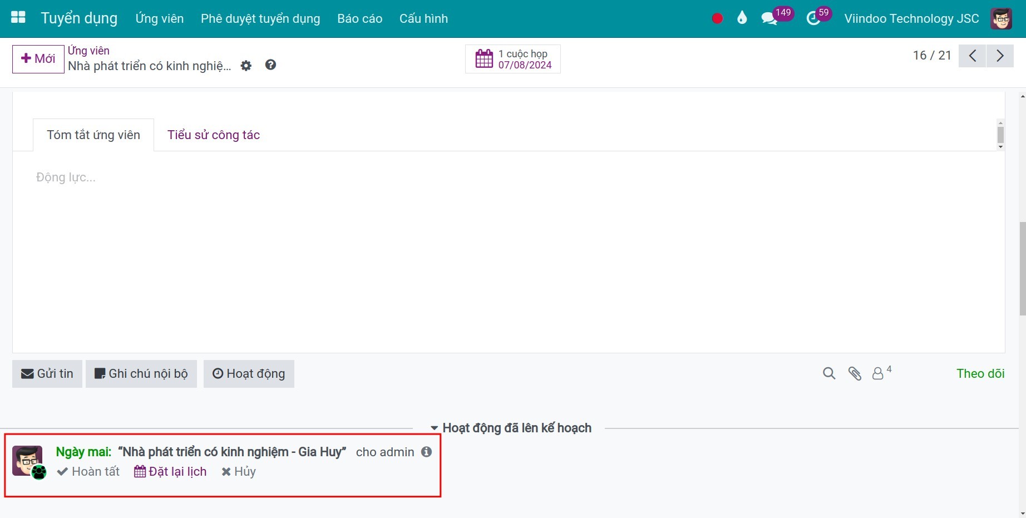This screenshot has width=1026, height=518.
Task: Go to previous applicant record
Action: pos(972,56)
